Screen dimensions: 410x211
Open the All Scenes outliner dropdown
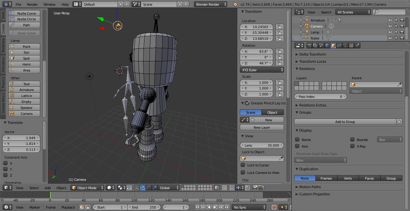pos(353,12)
